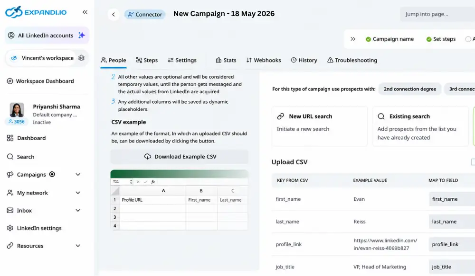The height and width of the screenshot is (276, 475).
Task: Click the green check beside Campaign name
Action: tap(368, 39)
